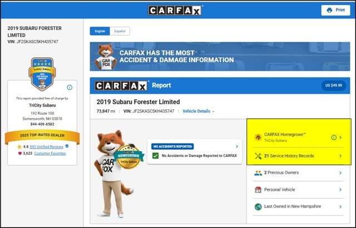The image size is (356, 228).
Task: Click the verified shield icon beside reviews
Action: point(67,146)
